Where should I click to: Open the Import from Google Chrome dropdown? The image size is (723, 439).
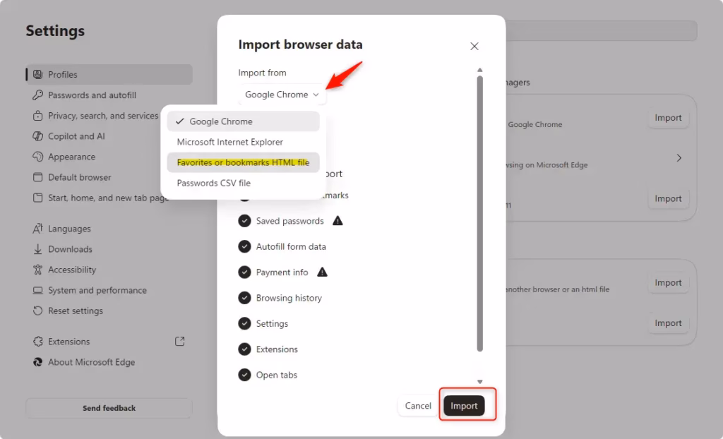point(282,95)
